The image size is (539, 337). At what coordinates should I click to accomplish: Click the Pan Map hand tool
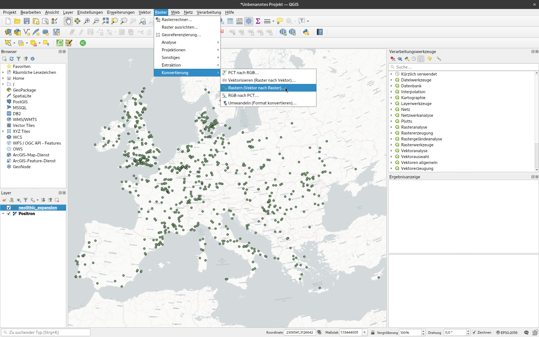coord(68,21)
